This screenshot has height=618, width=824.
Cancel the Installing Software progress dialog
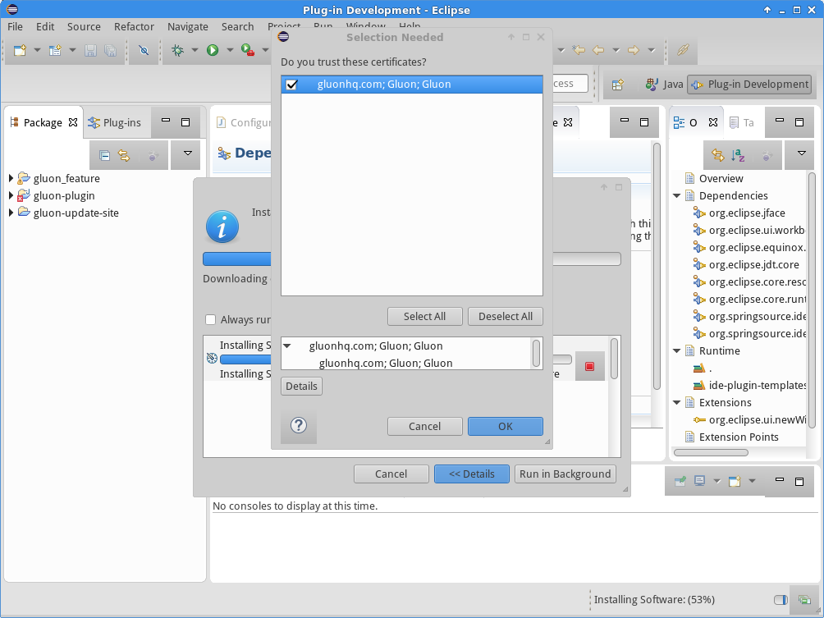click(x=391, y=474)
